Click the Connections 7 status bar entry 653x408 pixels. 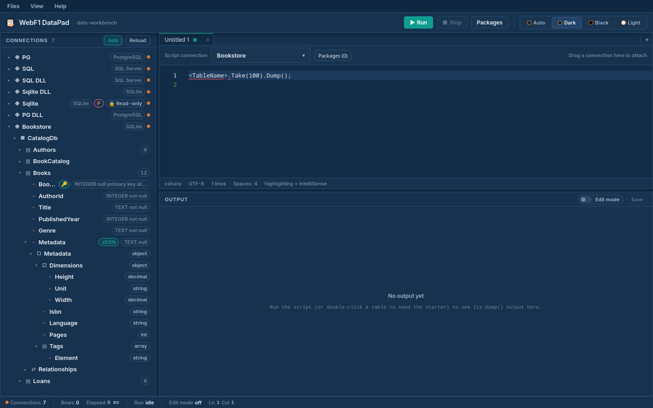[25, 403]
